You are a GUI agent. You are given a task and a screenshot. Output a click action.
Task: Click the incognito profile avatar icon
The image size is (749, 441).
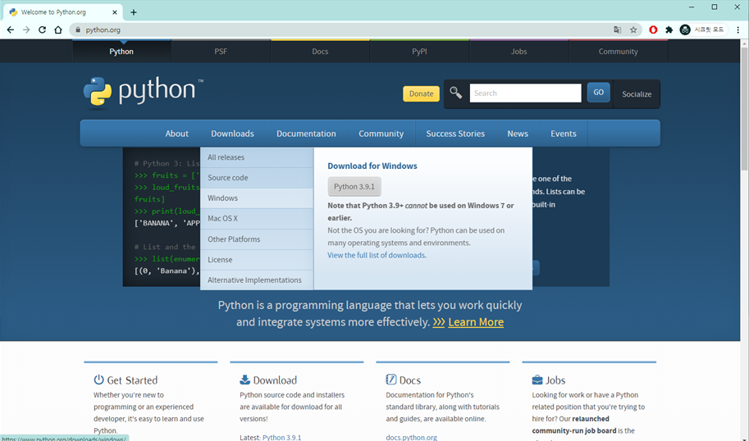click(685, 30)
